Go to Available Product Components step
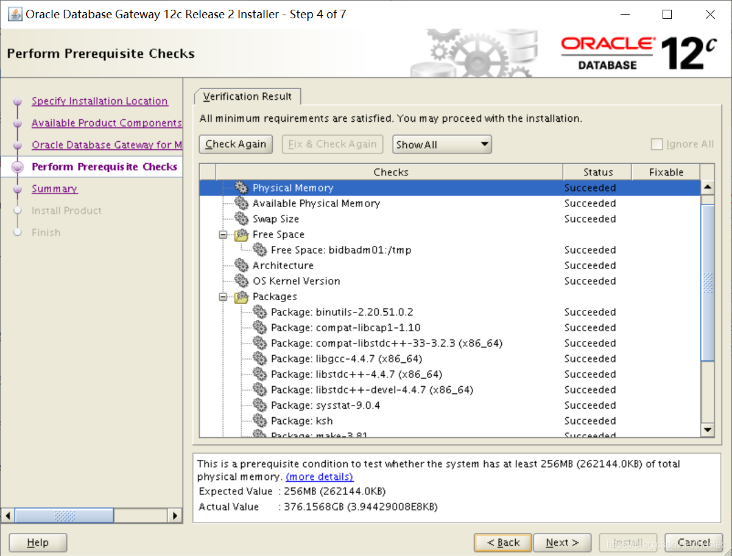732x556 pixels. tap(107, 123)
